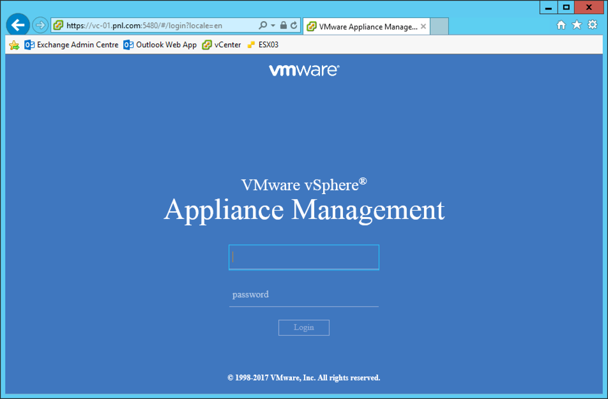The image size is (608, 399).
Task: Click the site icon in the address bar
Action: coord(58,26)
